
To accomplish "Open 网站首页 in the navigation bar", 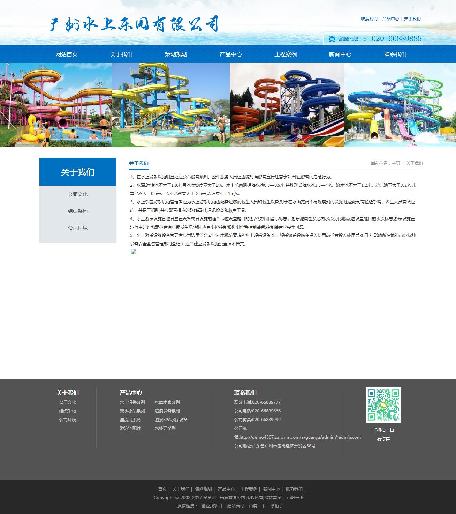I will (x=67, y=54).
